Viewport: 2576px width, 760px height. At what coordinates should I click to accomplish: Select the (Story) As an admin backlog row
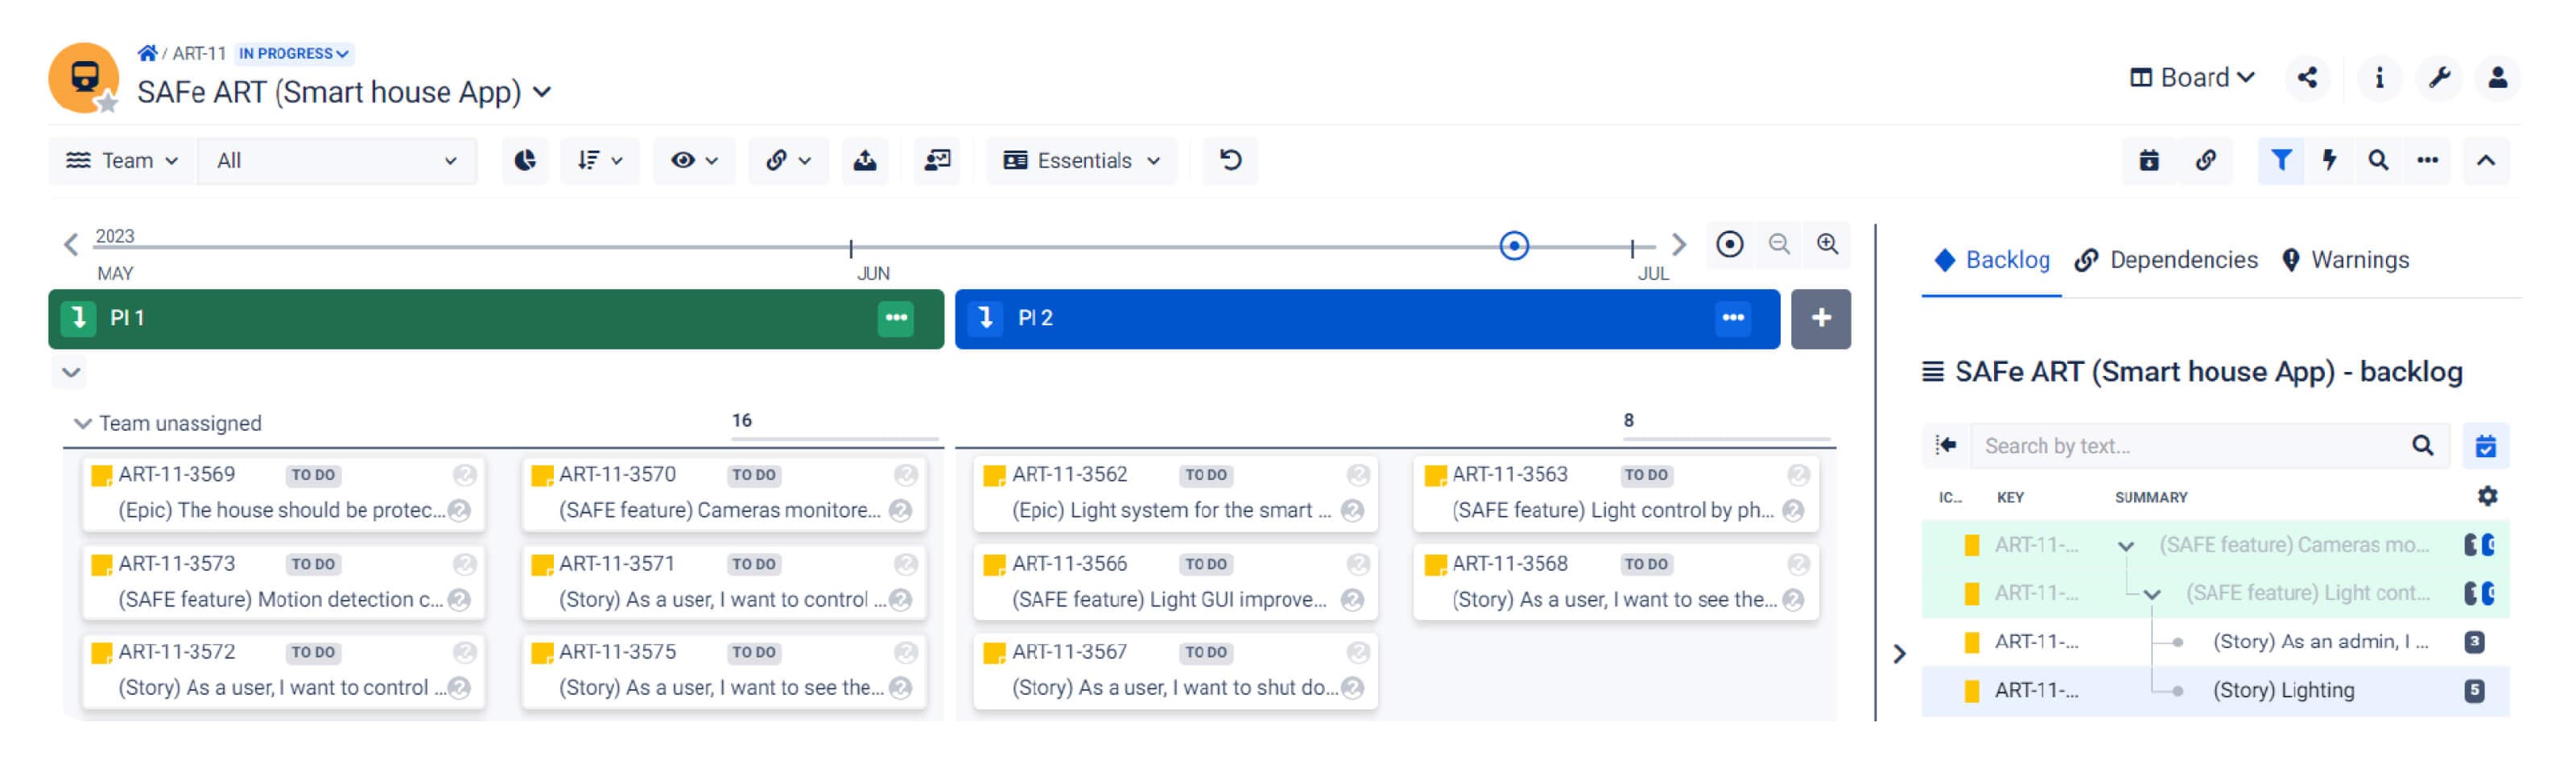click(x=2215, y=642)
